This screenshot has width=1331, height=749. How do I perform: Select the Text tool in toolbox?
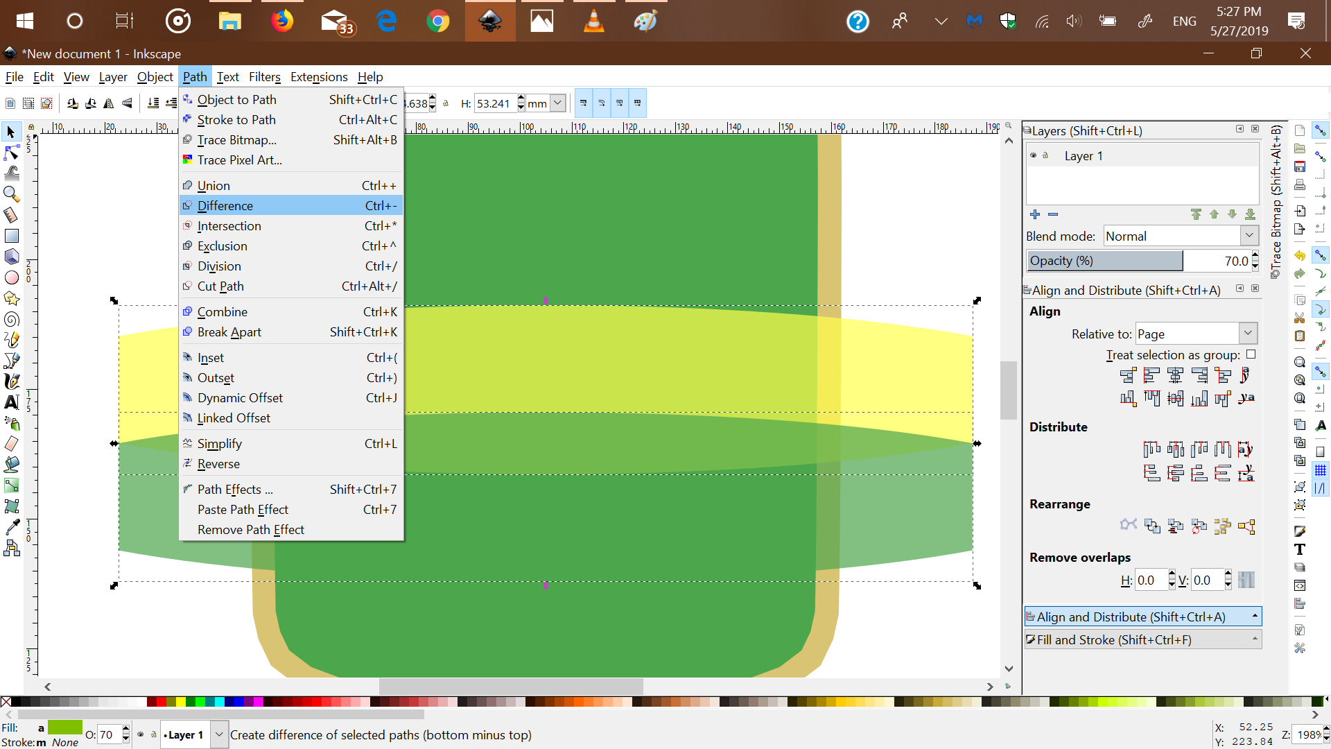11,402
